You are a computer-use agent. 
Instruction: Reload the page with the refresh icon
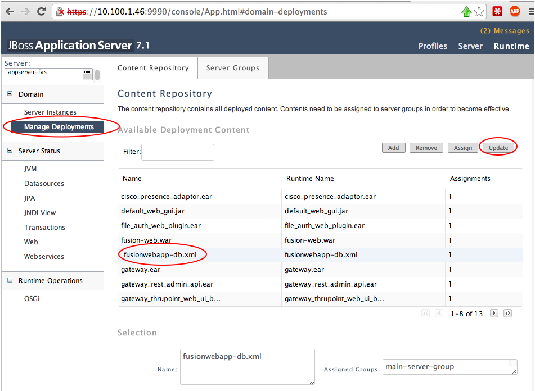[x=41, y=12]
